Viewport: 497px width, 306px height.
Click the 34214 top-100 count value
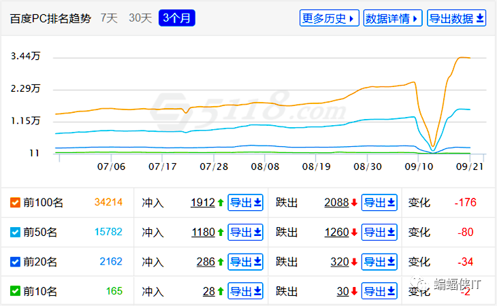click(108, 202)
